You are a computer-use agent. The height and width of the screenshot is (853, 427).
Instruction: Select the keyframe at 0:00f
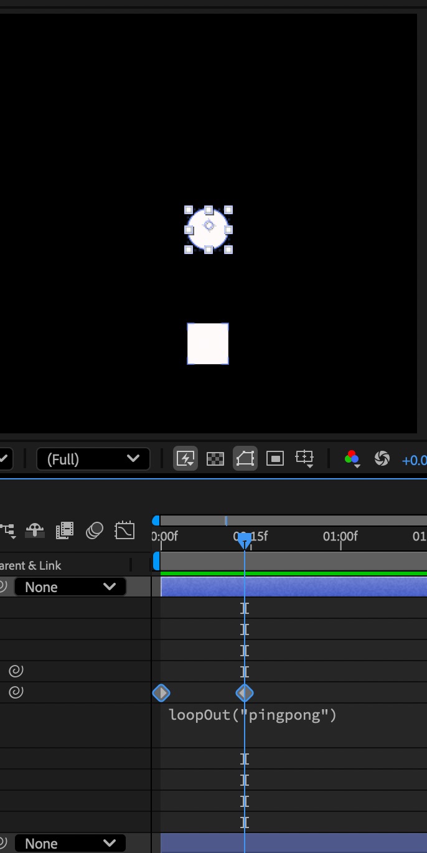[161, 693]
